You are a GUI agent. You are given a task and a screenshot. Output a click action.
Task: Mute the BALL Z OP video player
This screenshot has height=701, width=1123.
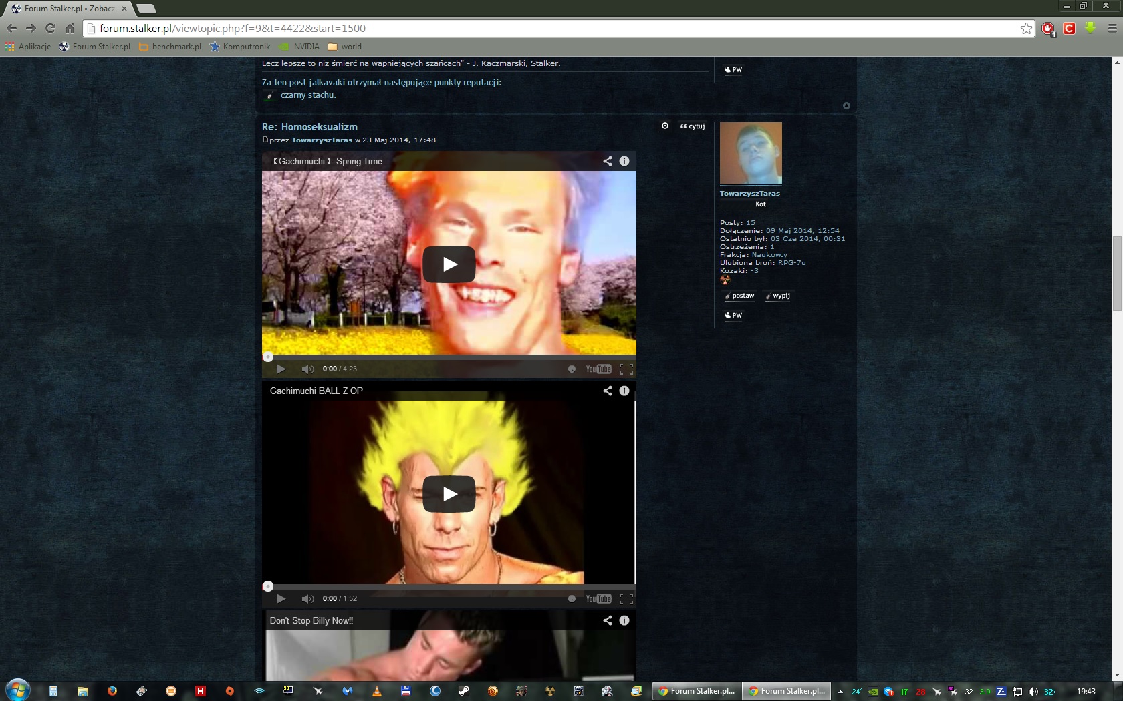[x=307, y=598]
